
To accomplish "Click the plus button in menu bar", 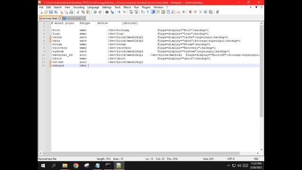I will point(251,8).
